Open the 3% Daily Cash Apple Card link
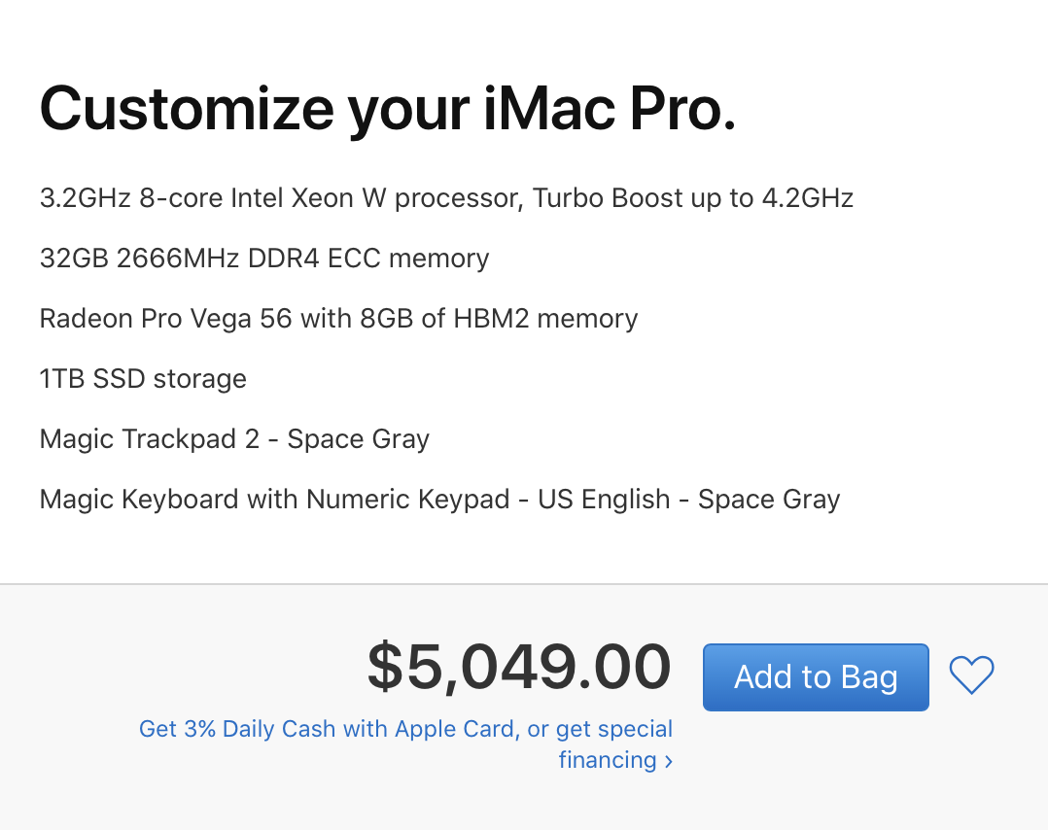This screenshot has height=830, width=1048. (405, 744)
